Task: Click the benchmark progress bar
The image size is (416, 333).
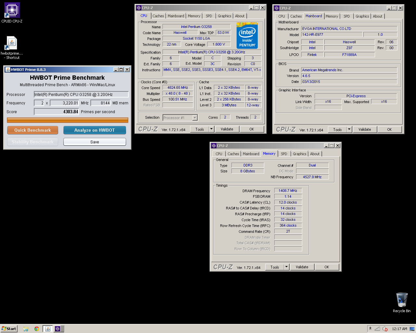Action: [68, 120]
